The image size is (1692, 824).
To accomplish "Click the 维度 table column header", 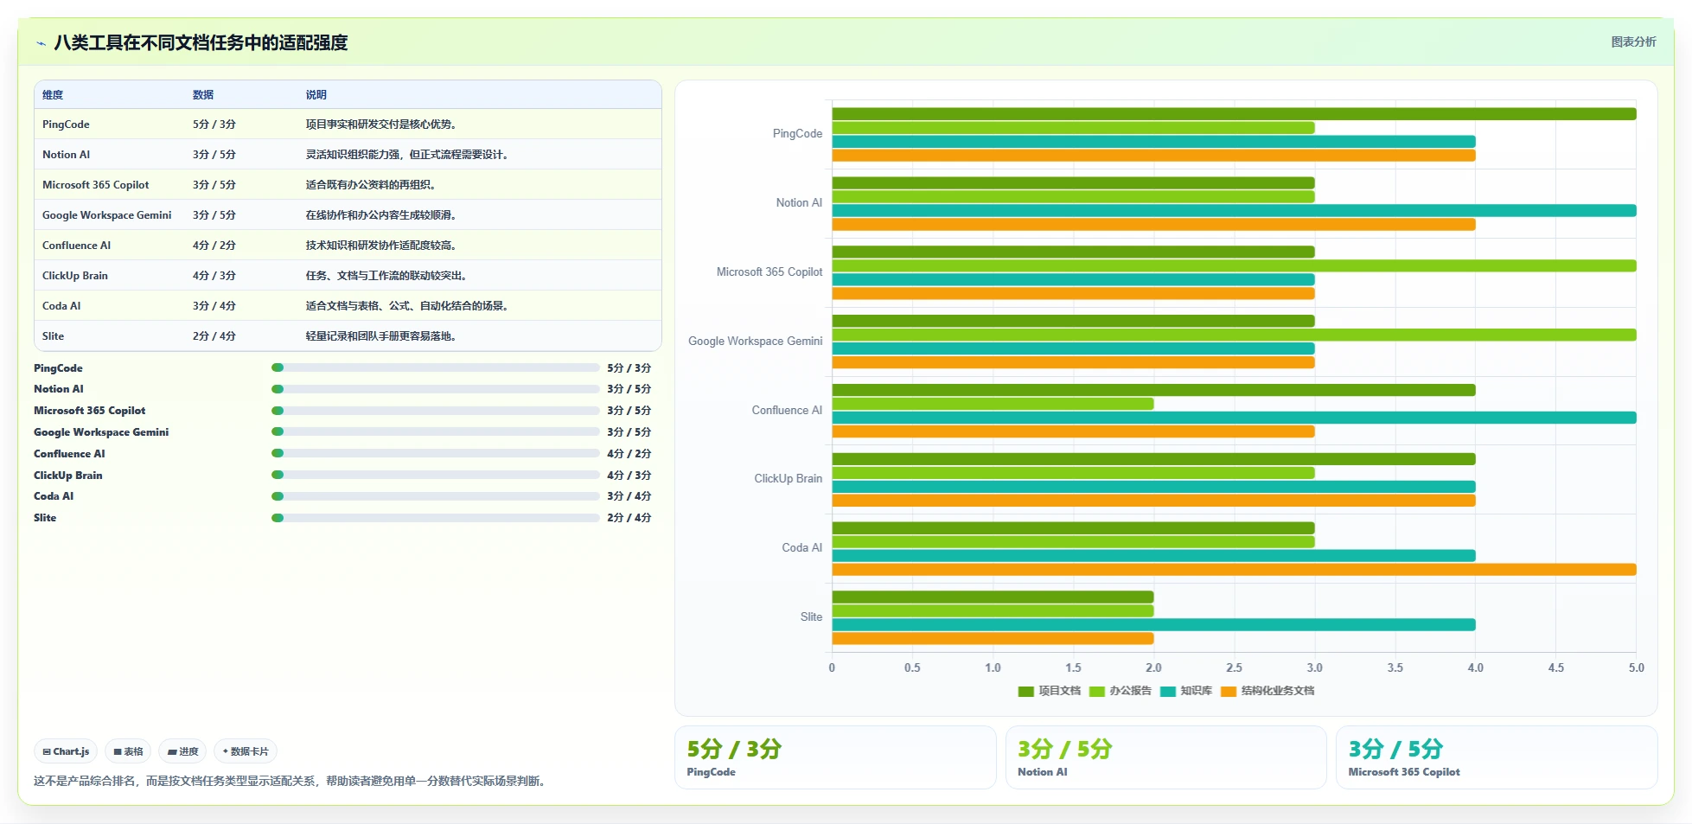I will pos(53,95).
